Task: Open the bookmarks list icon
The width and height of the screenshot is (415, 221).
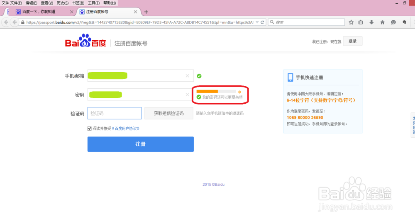Action: 361,22
